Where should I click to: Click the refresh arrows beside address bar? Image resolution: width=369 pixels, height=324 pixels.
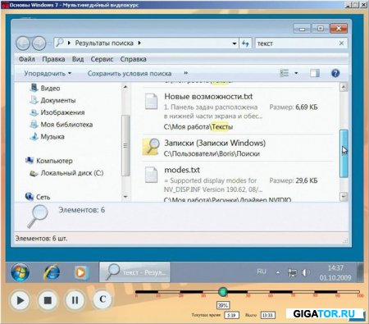(x=245, y=43)
